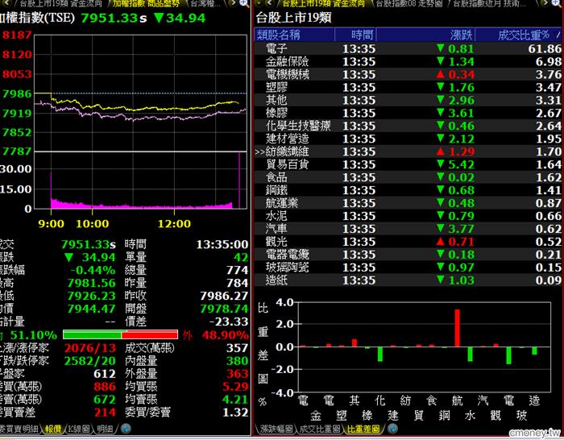Select the 塑膠 sector row

(x=408, y=87)
